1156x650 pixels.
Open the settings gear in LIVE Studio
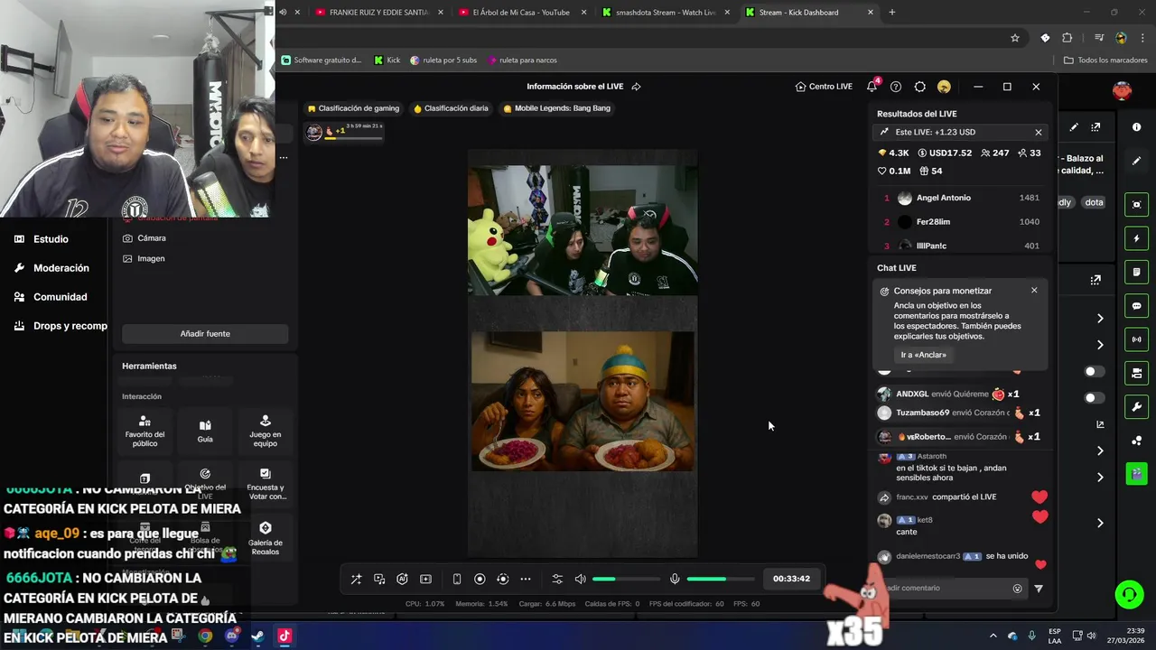[x=919, y=87]
